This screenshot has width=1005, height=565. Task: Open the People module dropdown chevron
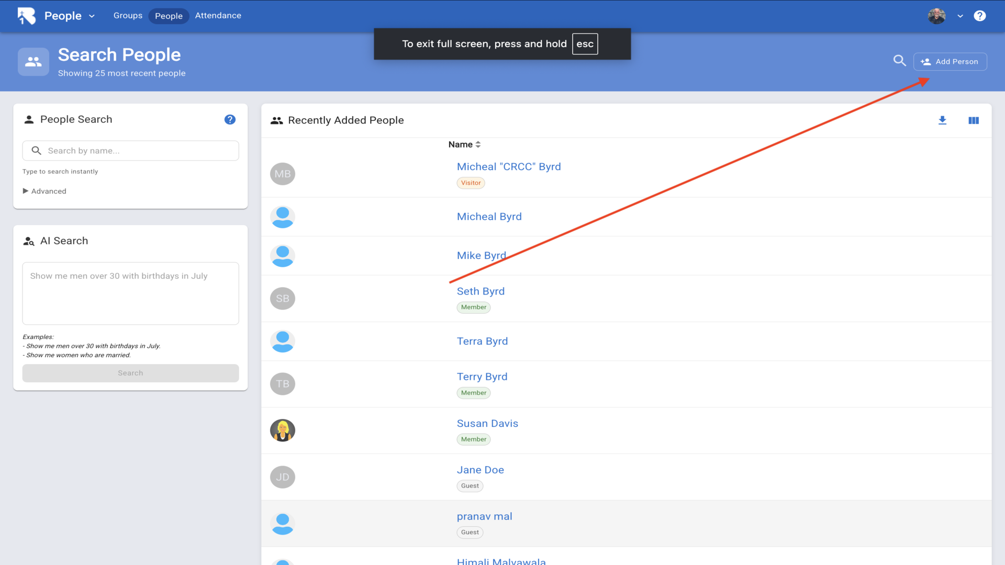coord(92,16)
